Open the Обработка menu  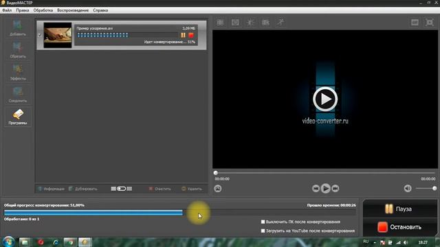43,10
